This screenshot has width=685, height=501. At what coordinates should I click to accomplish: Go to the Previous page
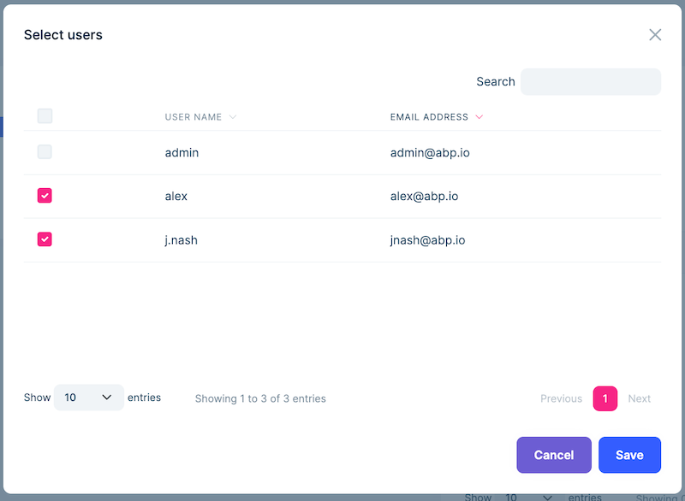pyautogui.click(x=561, y=398)
